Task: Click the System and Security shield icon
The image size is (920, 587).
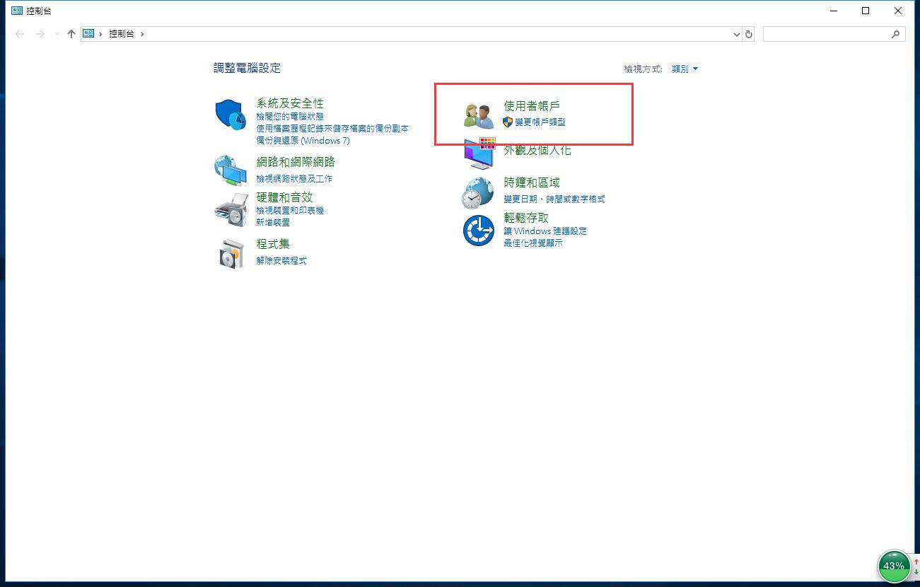Action: [x=231, y=115]
